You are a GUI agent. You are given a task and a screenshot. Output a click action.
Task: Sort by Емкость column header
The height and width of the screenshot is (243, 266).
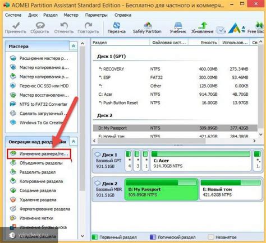[x=204, y=43]
